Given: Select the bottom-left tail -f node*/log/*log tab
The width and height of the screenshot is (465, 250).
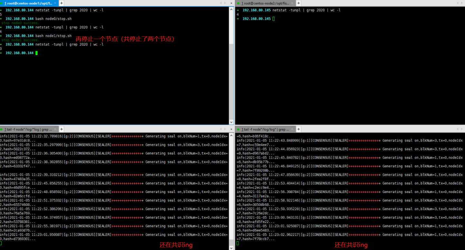Looking at the screenshot, I should click(28, 129).
